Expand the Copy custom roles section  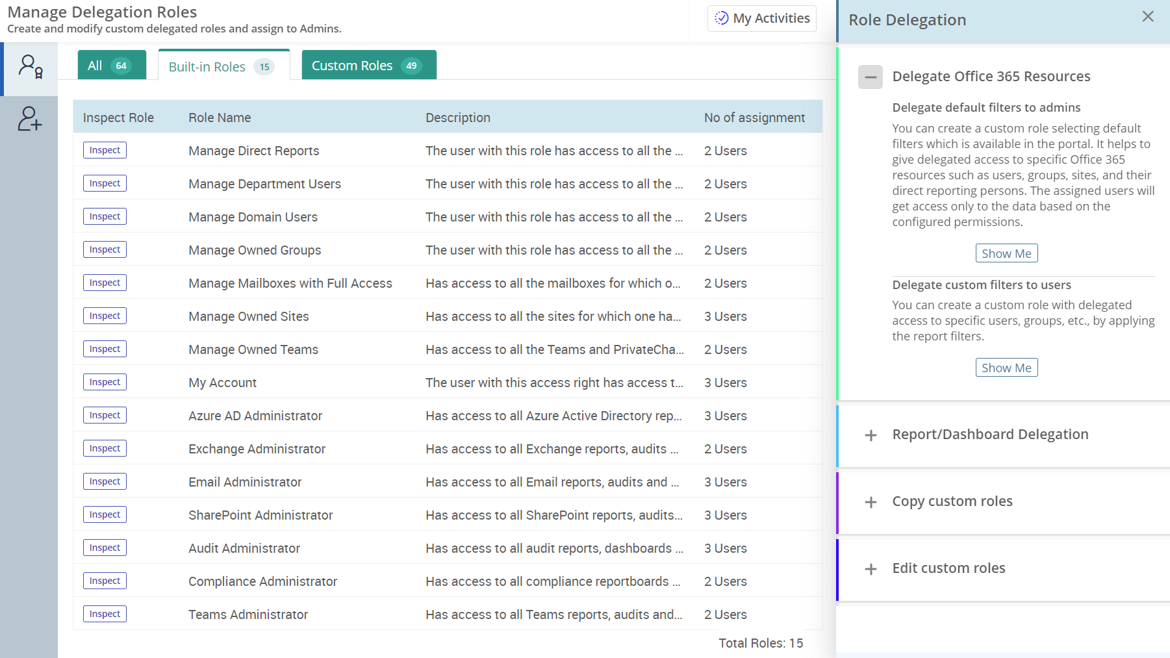click(870, 501)
